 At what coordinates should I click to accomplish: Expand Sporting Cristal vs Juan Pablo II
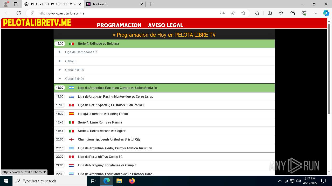[x=164, y=105]
